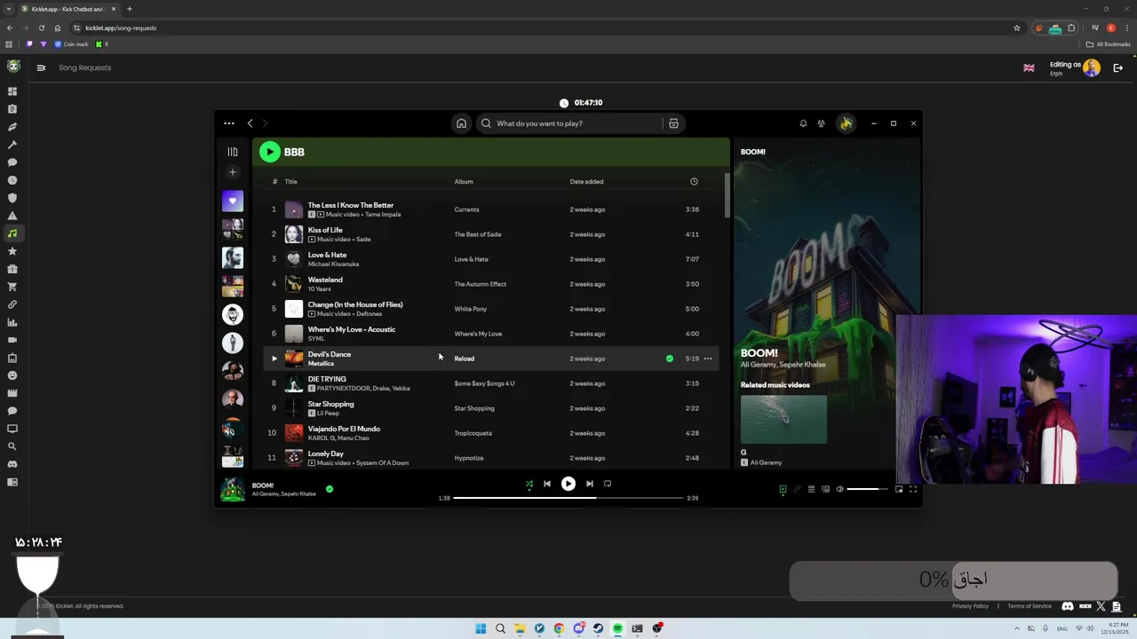Go back with Spotify's back arrow

250,123
